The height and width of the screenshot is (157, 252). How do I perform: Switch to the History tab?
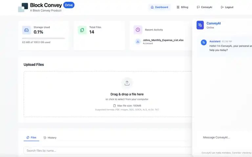pos(50,138)
